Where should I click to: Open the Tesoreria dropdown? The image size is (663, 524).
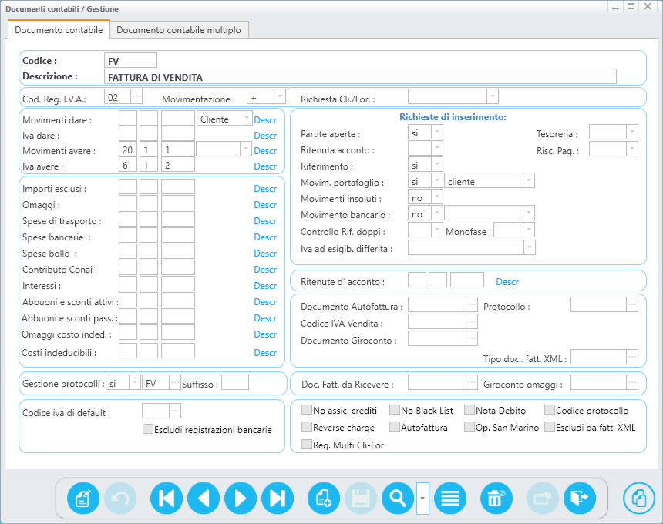tap(631, 133)
